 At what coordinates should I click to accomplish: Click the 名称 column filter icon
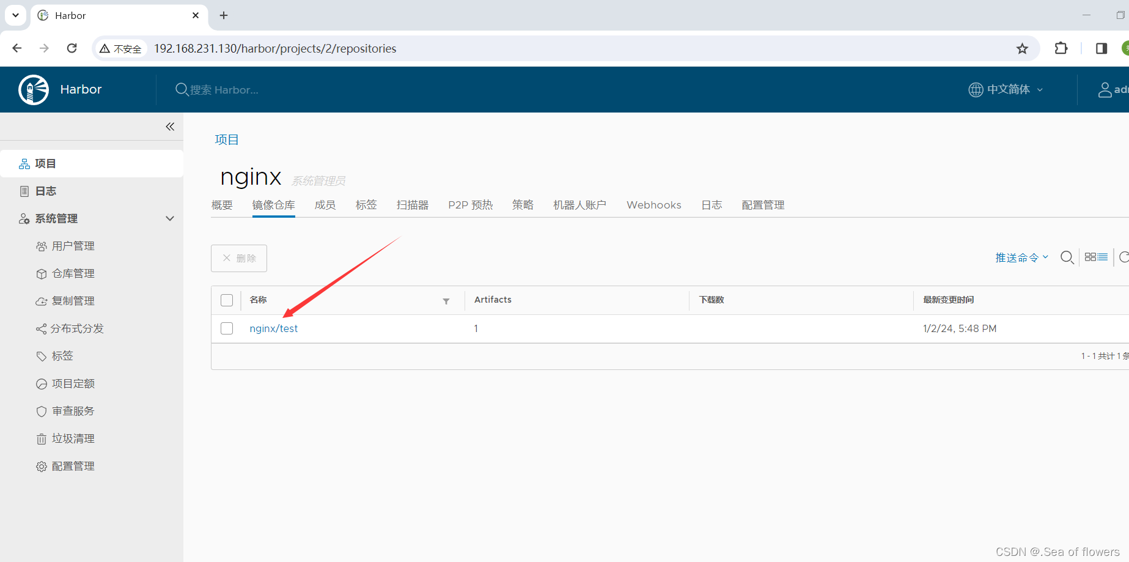446,301
